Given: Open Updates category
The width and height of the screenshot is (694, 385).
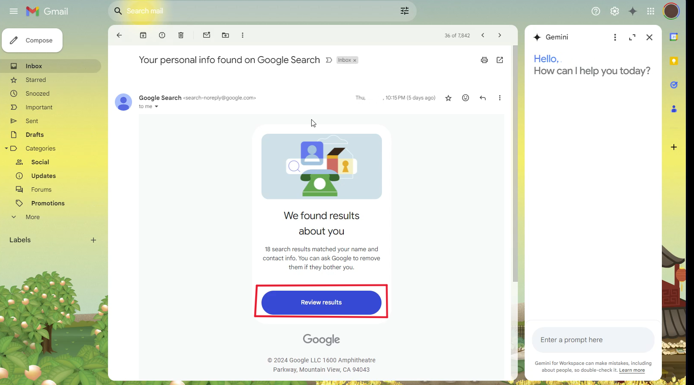Looking at the screenshot, I should point(51,176).
